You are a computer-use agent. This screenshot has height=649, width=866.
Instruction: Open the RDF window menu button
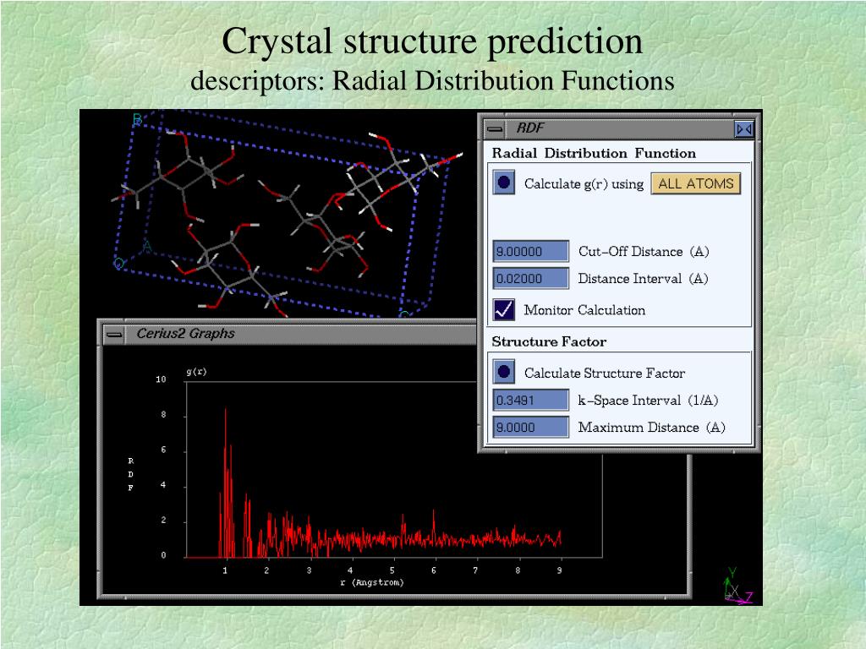click(x=495, y=129)
